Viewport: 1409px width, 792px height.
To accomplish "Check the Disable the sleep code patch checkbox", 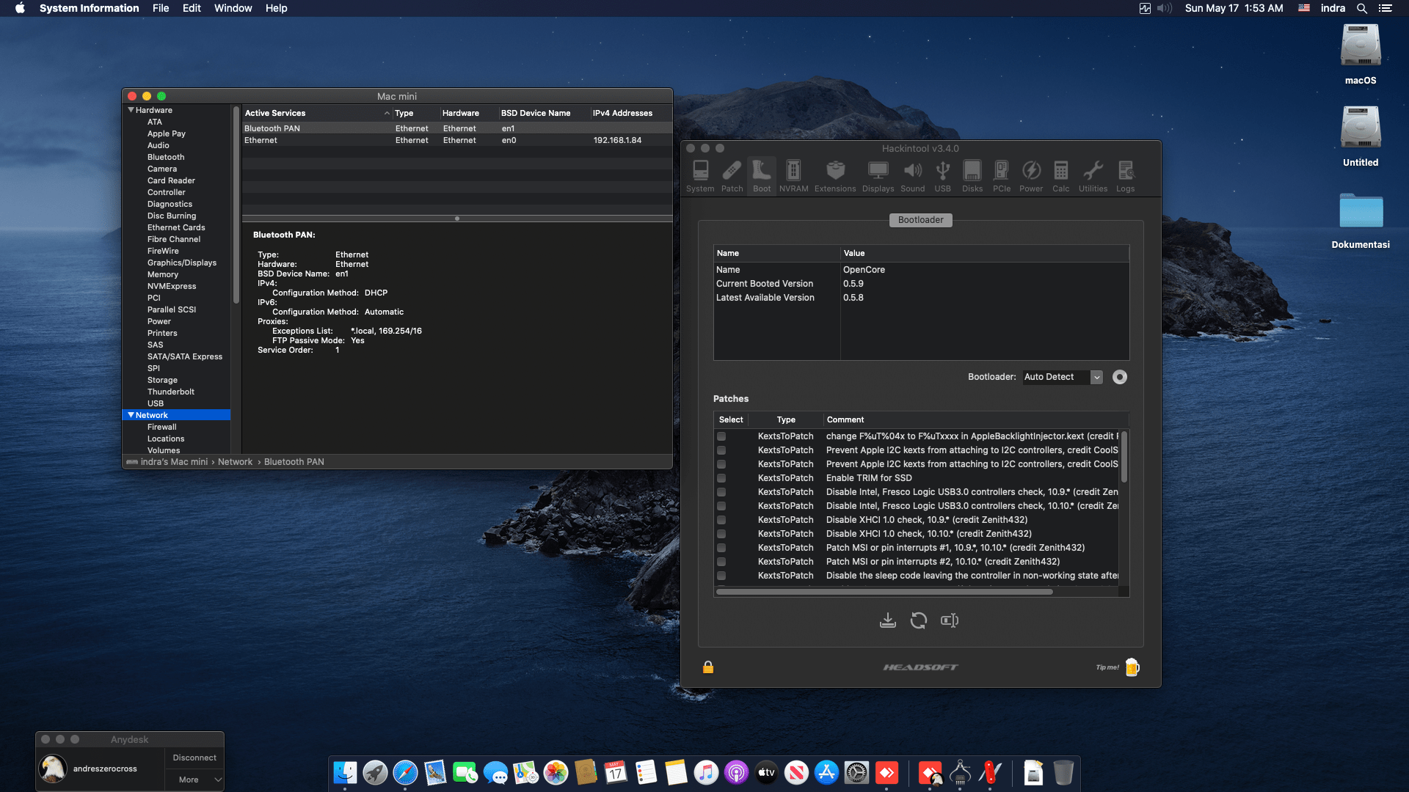I will coord(721,576).
